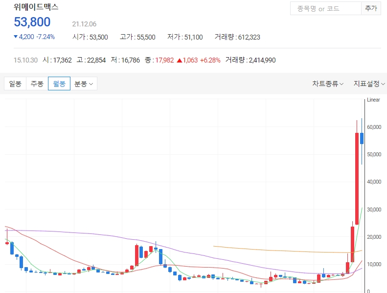
Task: Click the 종목명 or 코드 search field
Action: (326, 8)
